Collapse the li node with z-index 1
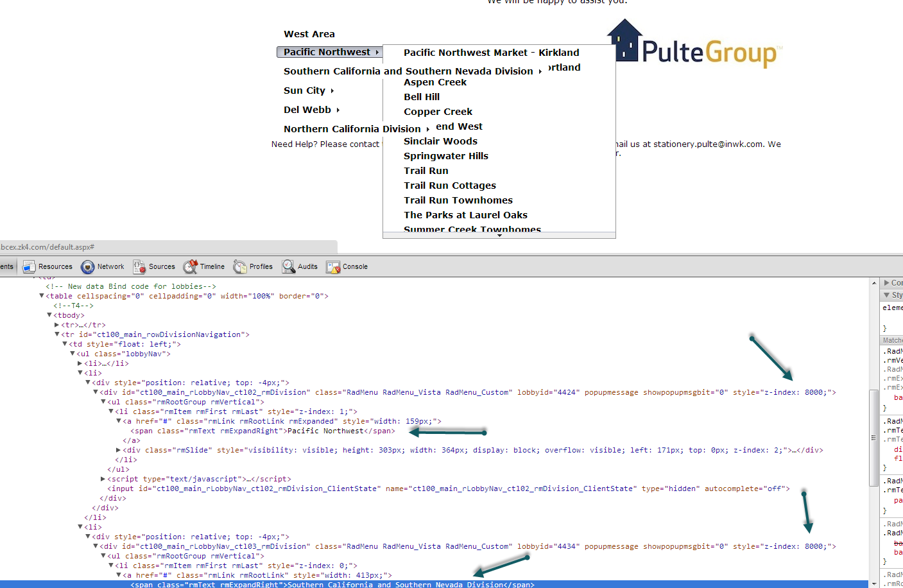The image size is (903, 588). pyautogui.click(x=111, y=411)
